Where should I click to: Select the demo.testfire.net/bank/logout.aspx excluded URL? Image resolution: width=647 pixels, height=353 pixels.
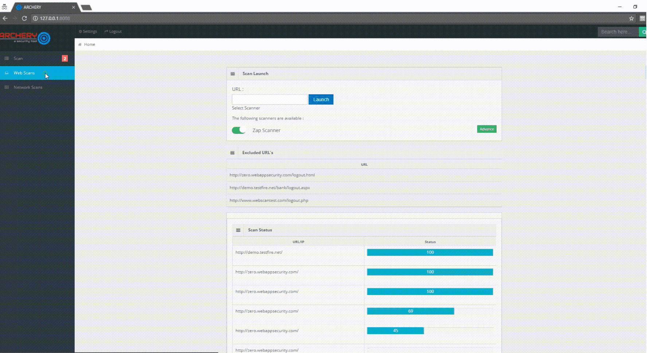(x=270, y=188)
